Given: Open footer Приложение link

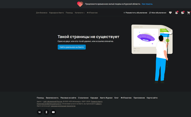Looking at the screenshot, I should (139, 98).
